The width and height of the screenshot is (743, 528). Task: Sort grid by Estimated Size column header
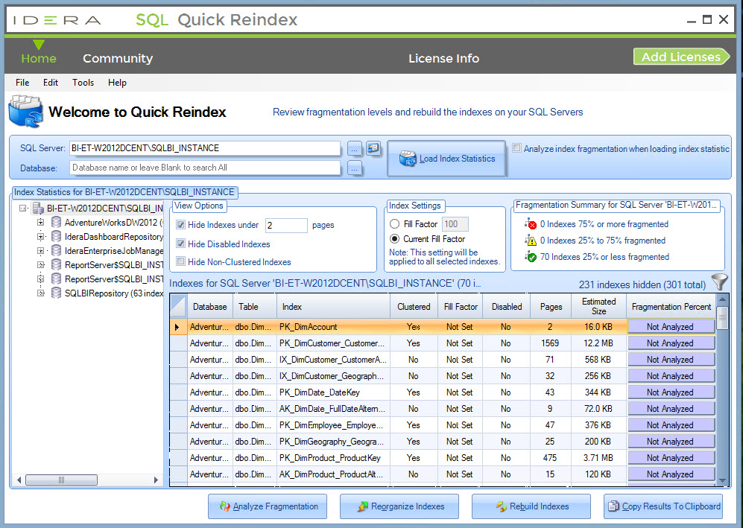tap(598, 306)
